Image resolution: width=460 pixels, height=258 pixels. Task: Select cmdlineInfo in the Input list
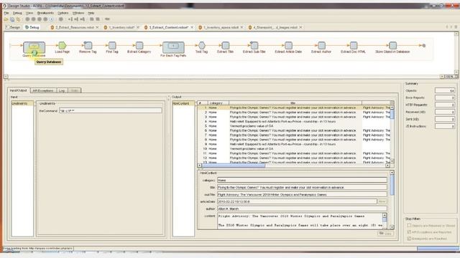(22, 103)
